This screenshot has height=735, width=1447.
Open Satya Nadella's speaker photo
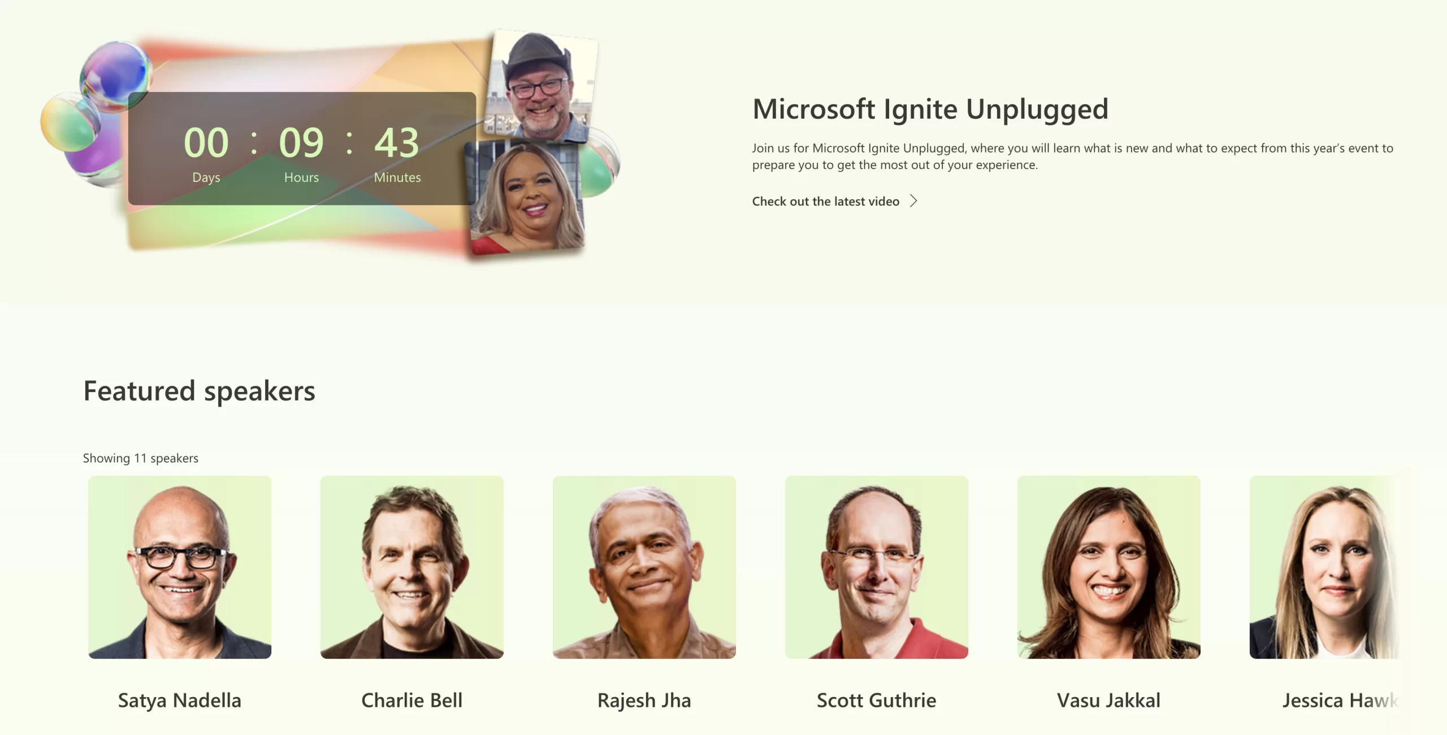tap(180, 567)
